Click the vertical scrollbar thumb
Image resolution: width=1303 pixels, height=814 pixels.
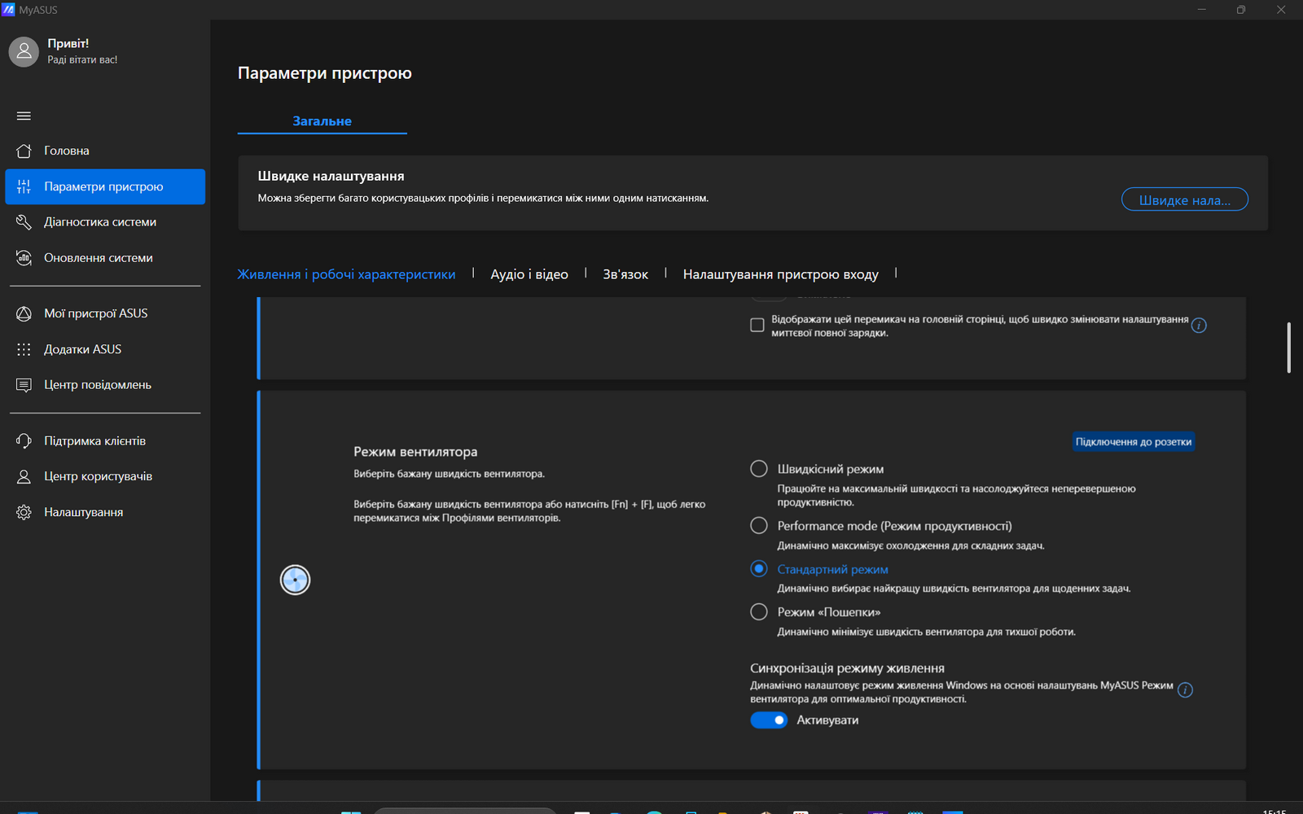(1288, 348)
